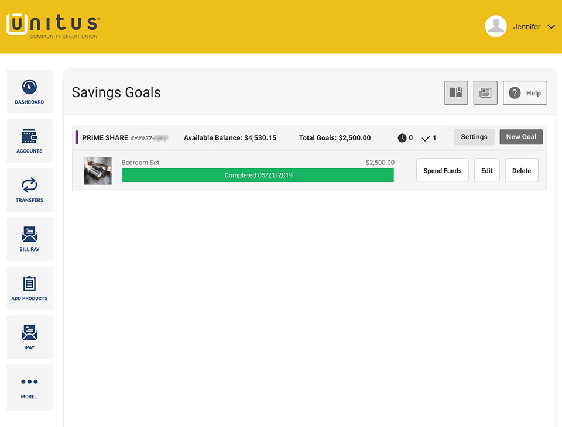Open the Transfers arrows icon
Image resolution: width=562 pixels, height=427 pixels.
tap(29, 185)
